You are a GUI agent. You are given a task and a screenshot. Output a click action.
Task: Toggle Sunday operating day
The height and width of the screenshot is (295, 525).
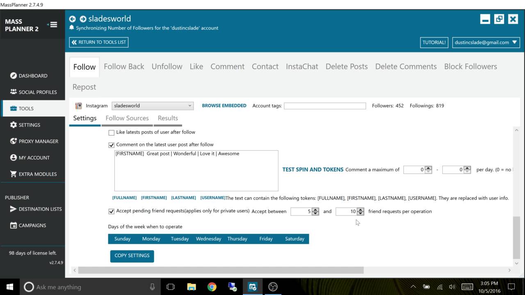tap(122, 239)
